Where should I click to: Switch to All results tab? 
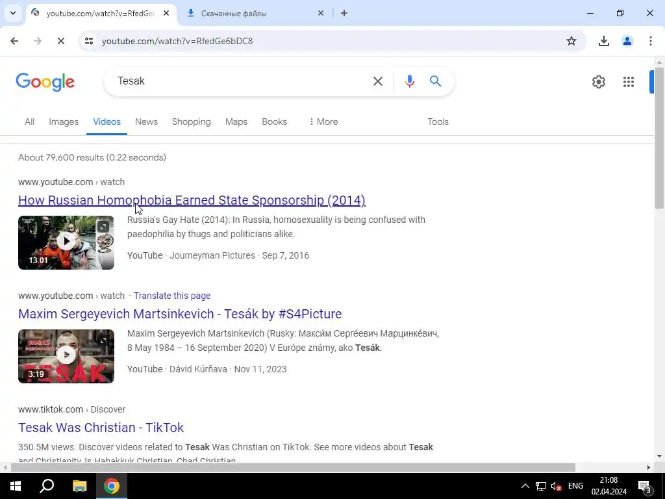(29, 122)
